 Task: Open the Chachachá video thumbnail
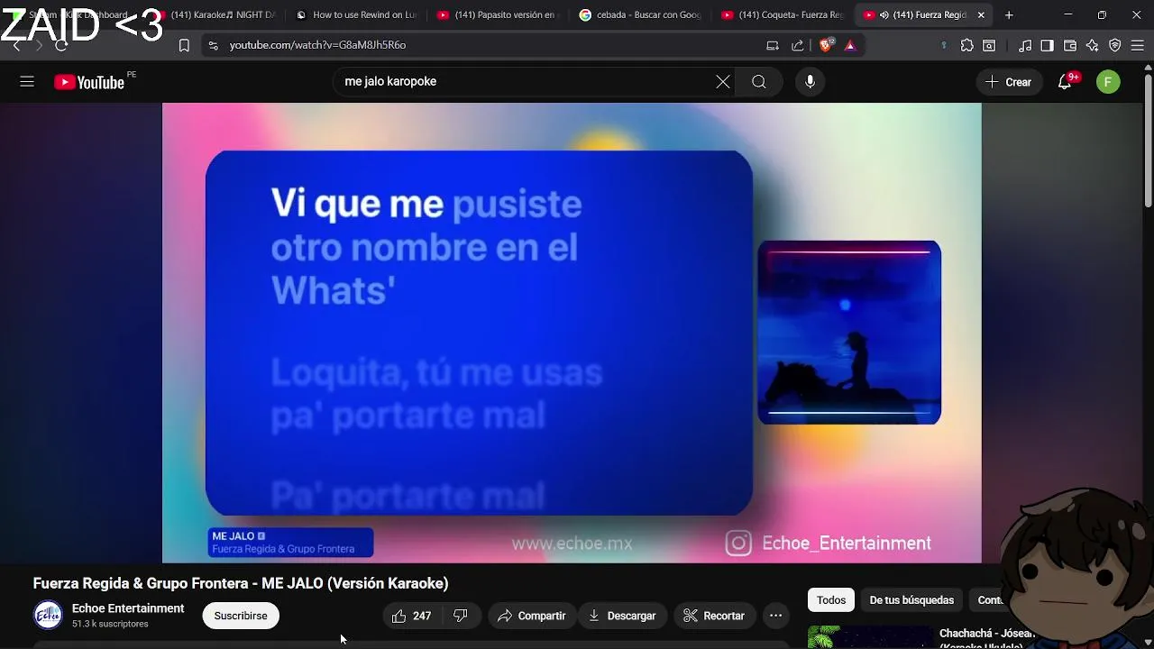tap(870, 637)
